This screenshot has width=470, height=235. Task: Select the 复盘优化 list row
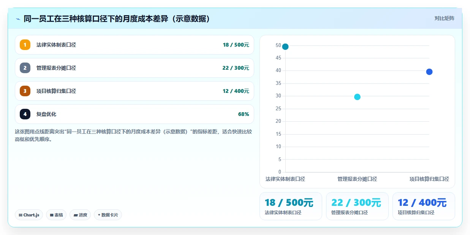click(135, 114)
